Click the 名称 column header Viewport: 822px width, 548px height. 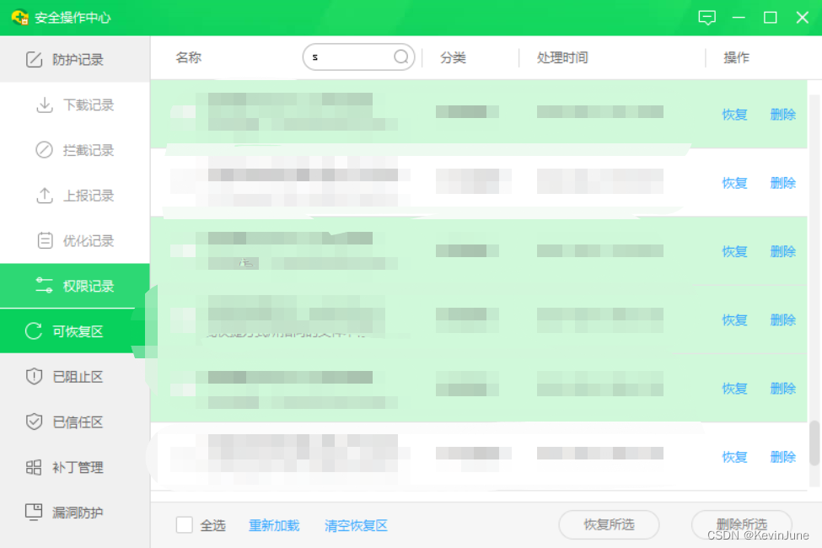(x=188, y=57)
